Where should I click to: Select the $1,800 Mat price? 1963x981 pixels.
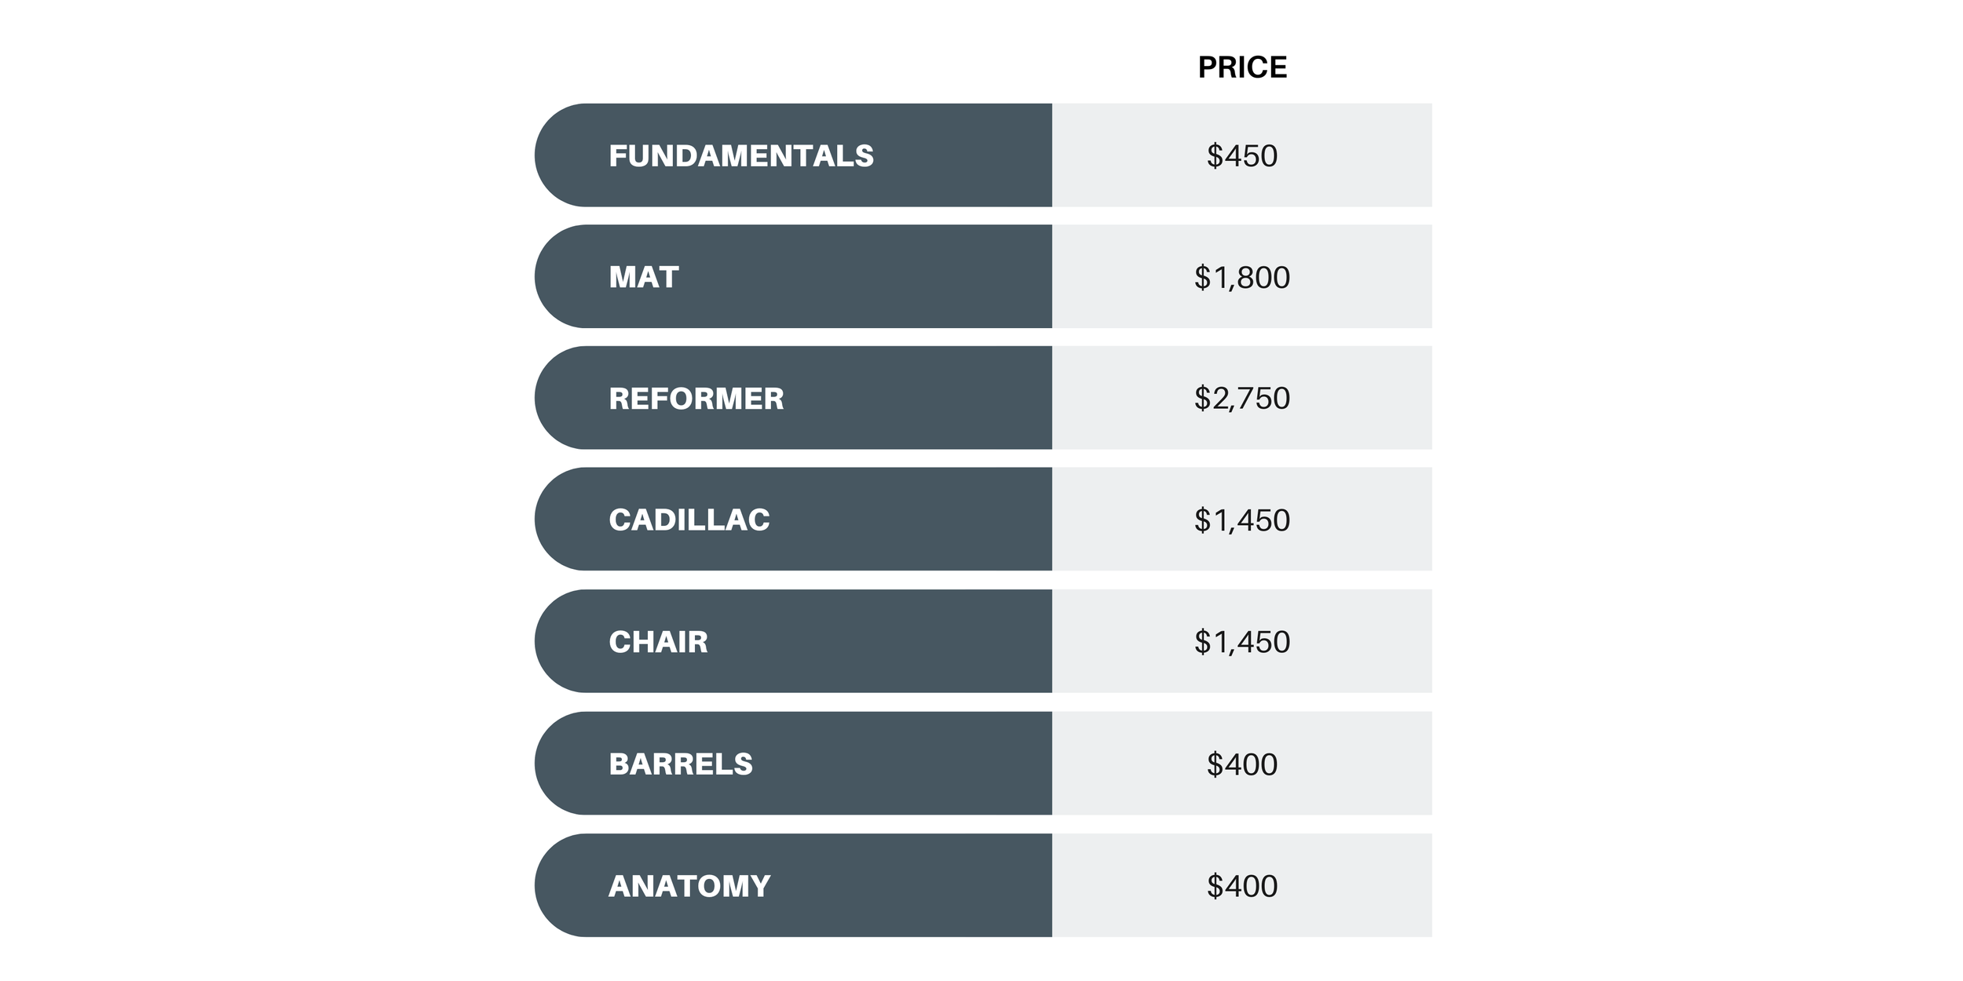pyautogui.click(x=1242, y=277)
